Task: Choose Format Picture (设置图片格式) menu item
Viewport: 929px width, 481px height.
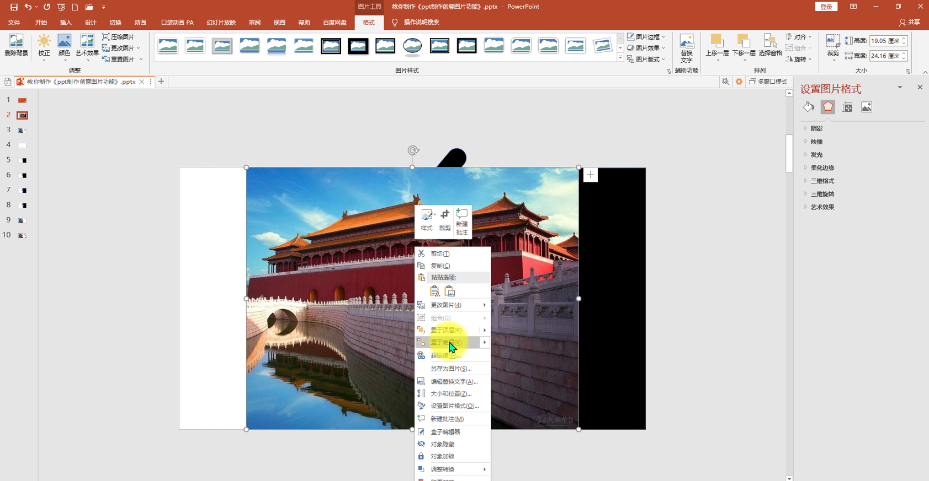Action: [x=453, y=406]
